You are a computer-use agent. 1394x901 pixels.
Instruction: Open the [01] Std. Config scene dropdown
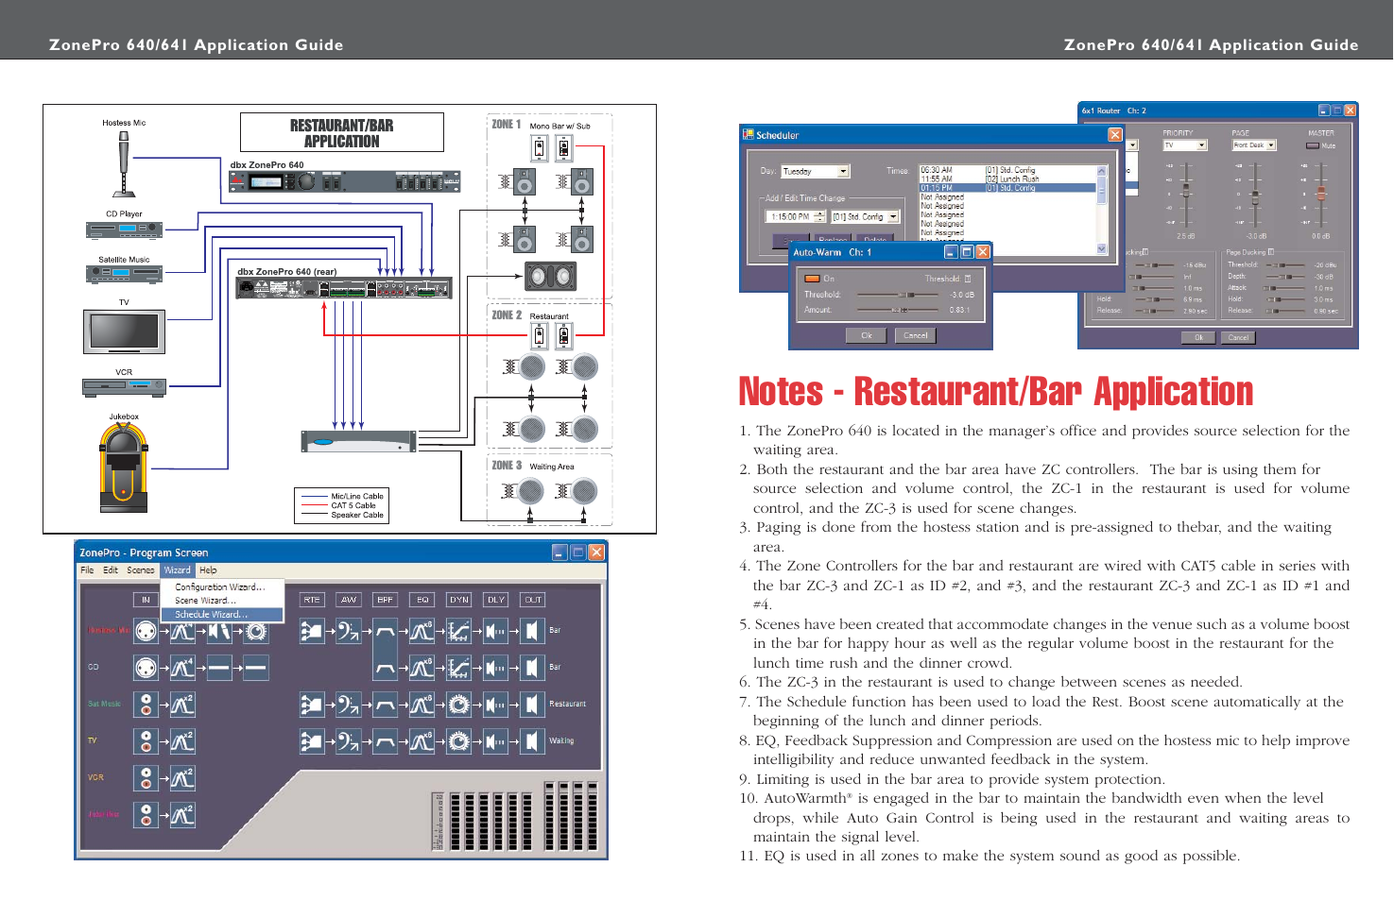click(865, 217)
